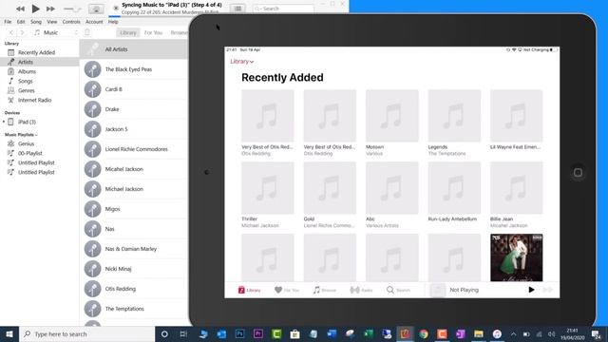
Task: Select The Temptations artist
Action: (x=134, y=309)
